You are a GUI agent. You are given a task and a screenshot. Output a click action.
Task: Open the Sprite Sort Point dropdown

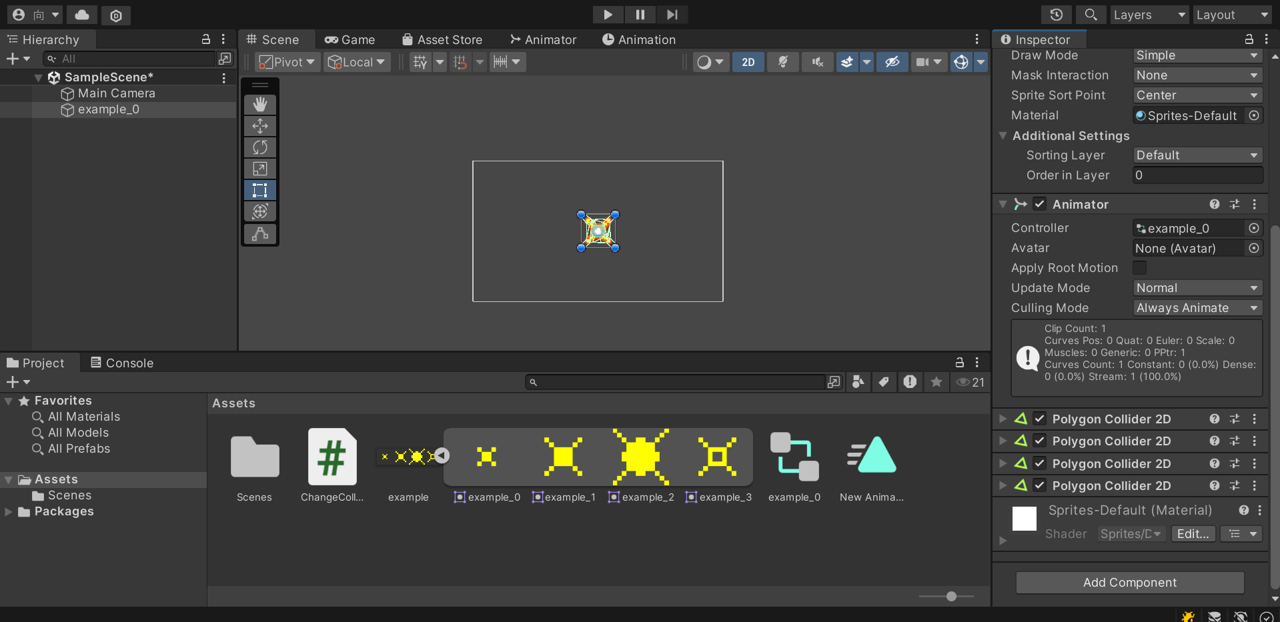tap(1198, 95)
